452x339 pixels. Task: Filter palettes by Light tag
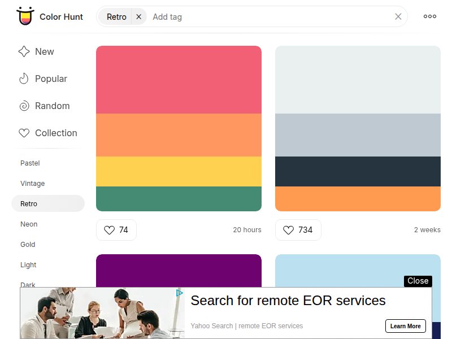point(28,265)
